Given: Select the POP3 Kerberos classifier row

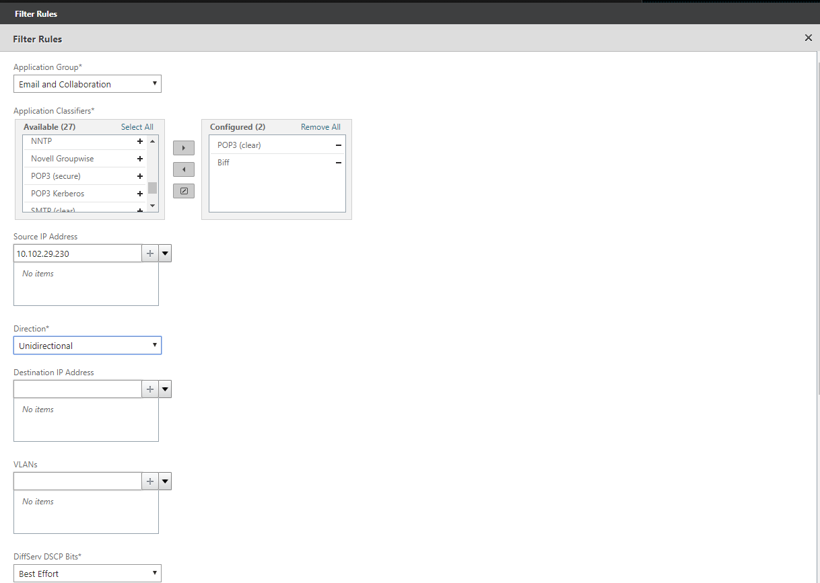Looking at the screenshot, I should point(85,194).
